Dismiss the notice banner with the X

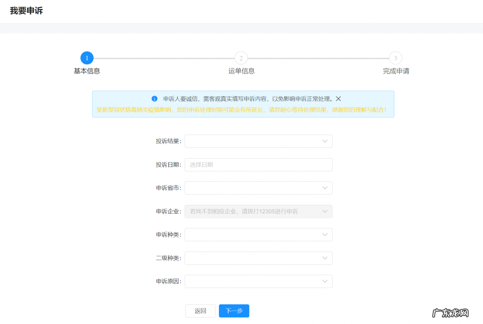[338, 99]
